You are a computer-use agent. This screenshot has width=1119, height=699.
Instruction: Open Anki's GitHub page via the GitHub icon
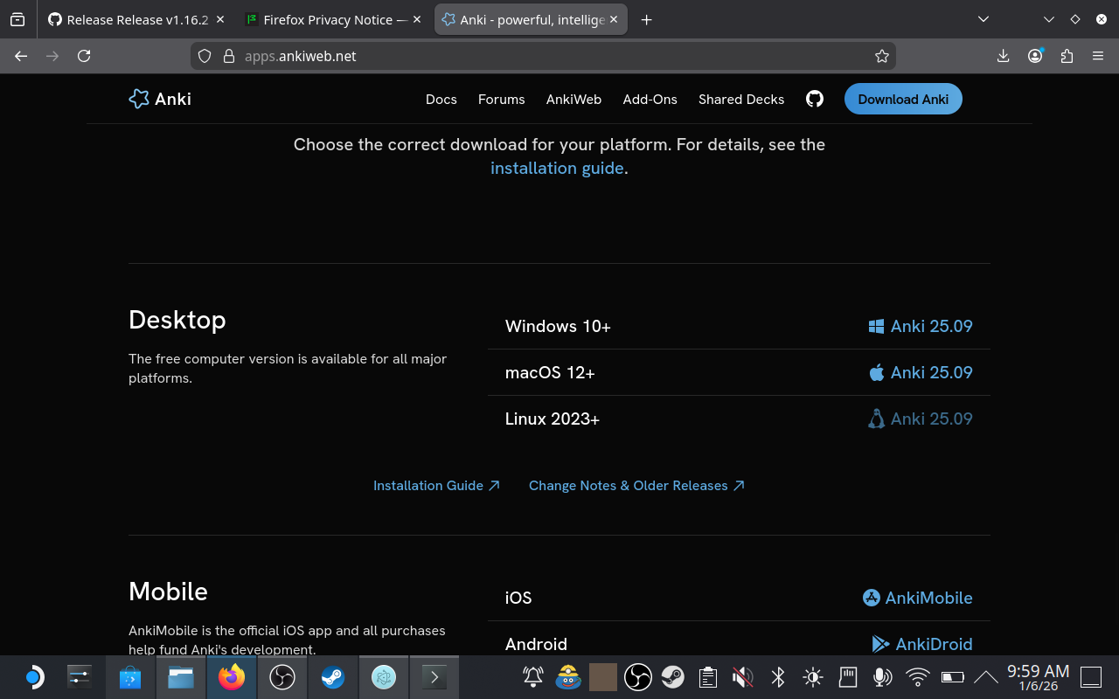[814, 99]
